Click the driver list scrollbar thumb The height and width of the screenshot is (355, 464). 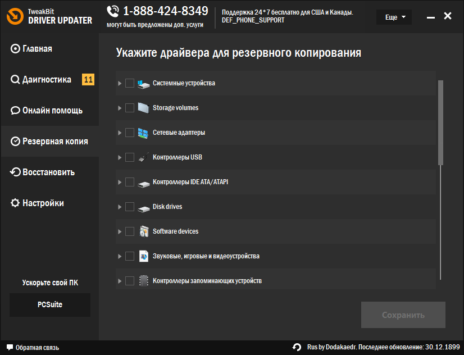[440, 122]
